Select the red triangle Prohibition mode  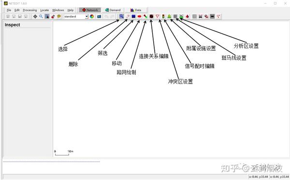point(157,16)
